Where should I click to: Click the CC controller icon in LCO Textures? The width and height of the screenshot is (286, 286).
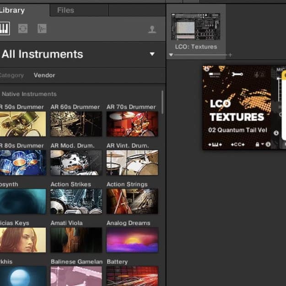237,145
